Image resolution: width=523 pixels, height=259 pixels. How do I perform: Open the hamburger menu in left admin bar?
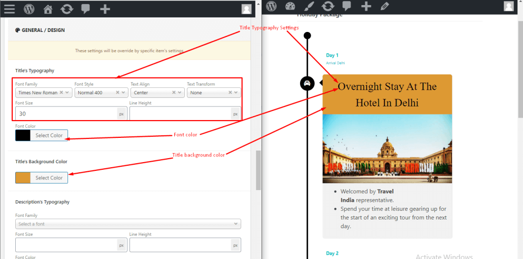(x=9, y=9)
